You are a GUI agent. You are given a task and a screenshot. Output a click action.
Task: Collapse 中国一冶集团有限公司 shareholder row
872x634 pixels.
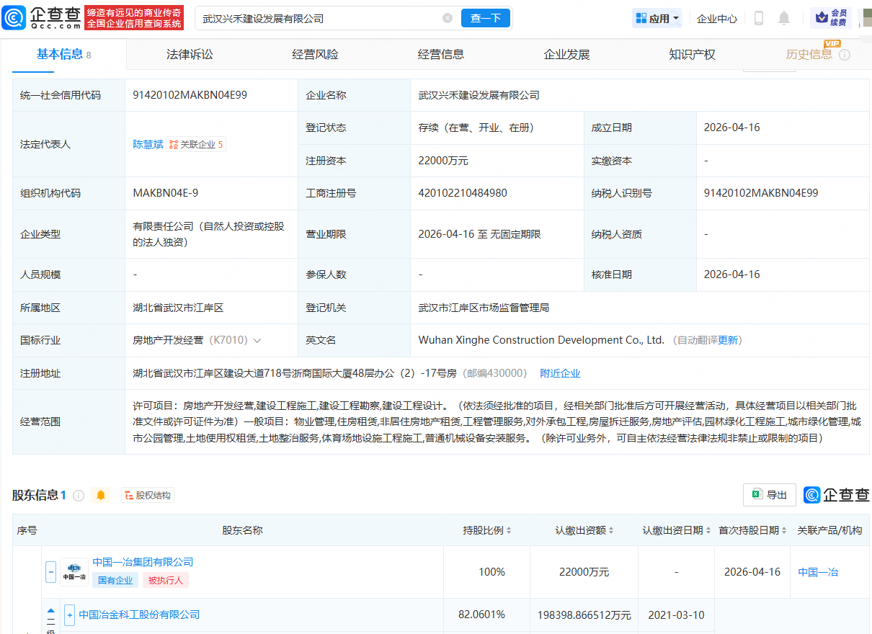(50, 571)
